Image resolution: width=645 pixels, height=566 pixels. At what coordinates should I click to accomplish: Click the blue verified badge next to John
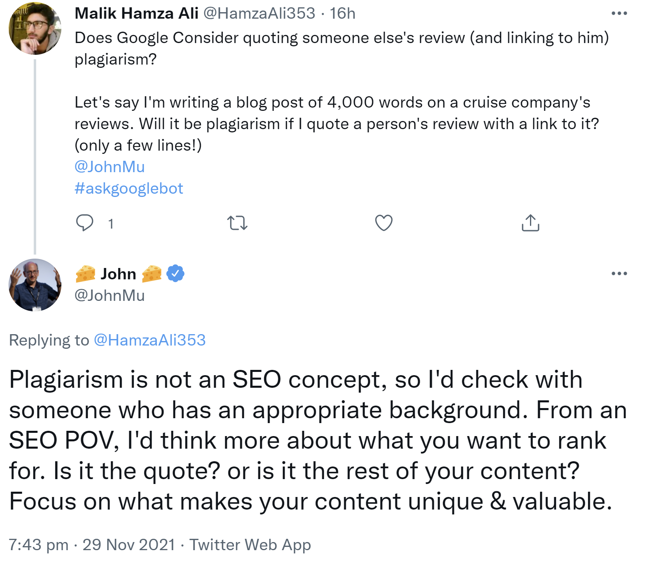tap(175, 273)
